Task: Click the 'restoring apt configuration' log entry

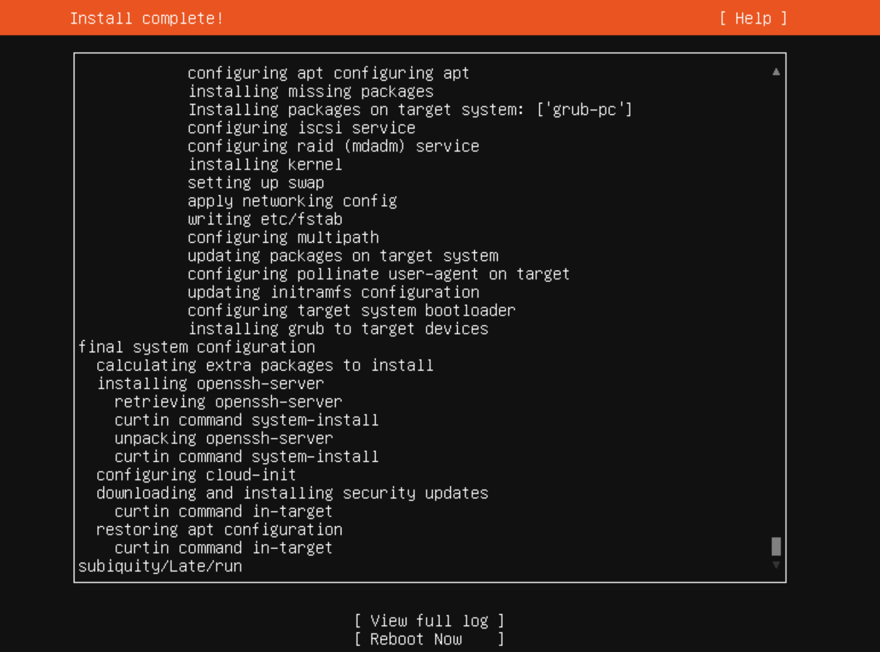Action: point(219,530)
